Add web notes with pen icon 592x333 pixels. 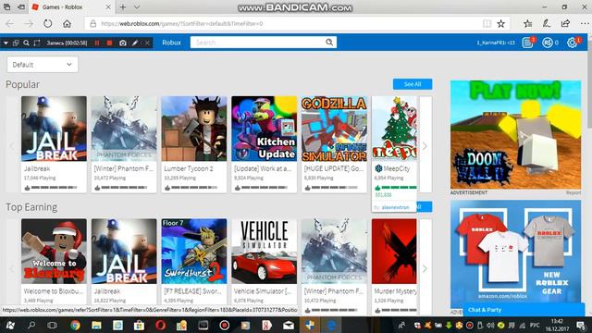pyautogui.click(x=547, y=24)
